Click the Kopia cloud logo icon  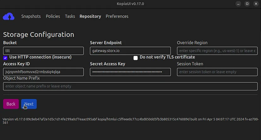[x=9, y=16]
